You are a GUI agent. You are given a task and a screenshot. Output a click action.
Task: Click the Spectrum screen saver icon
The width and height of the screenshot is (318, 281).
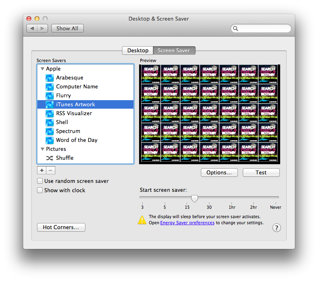pyautogui.click(x=50, y=131)
